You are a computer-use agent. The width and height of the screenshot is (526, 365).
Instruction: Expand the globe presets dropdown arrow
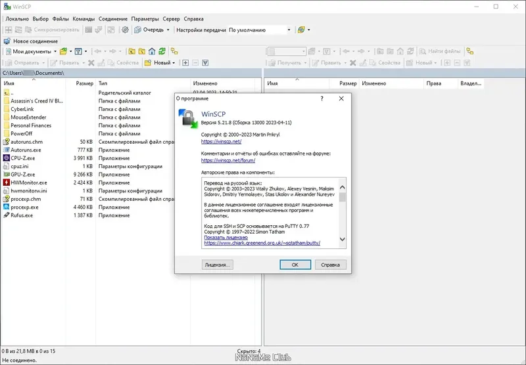tap(308, 30)
